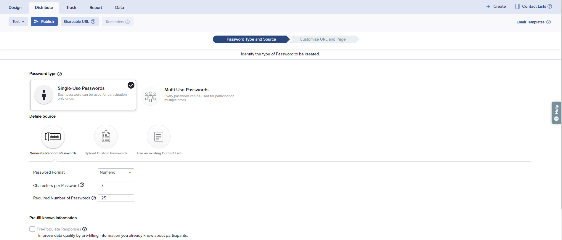Expand the Test dropdown button
Screen dimensions: 562x240
pos(18,22)
